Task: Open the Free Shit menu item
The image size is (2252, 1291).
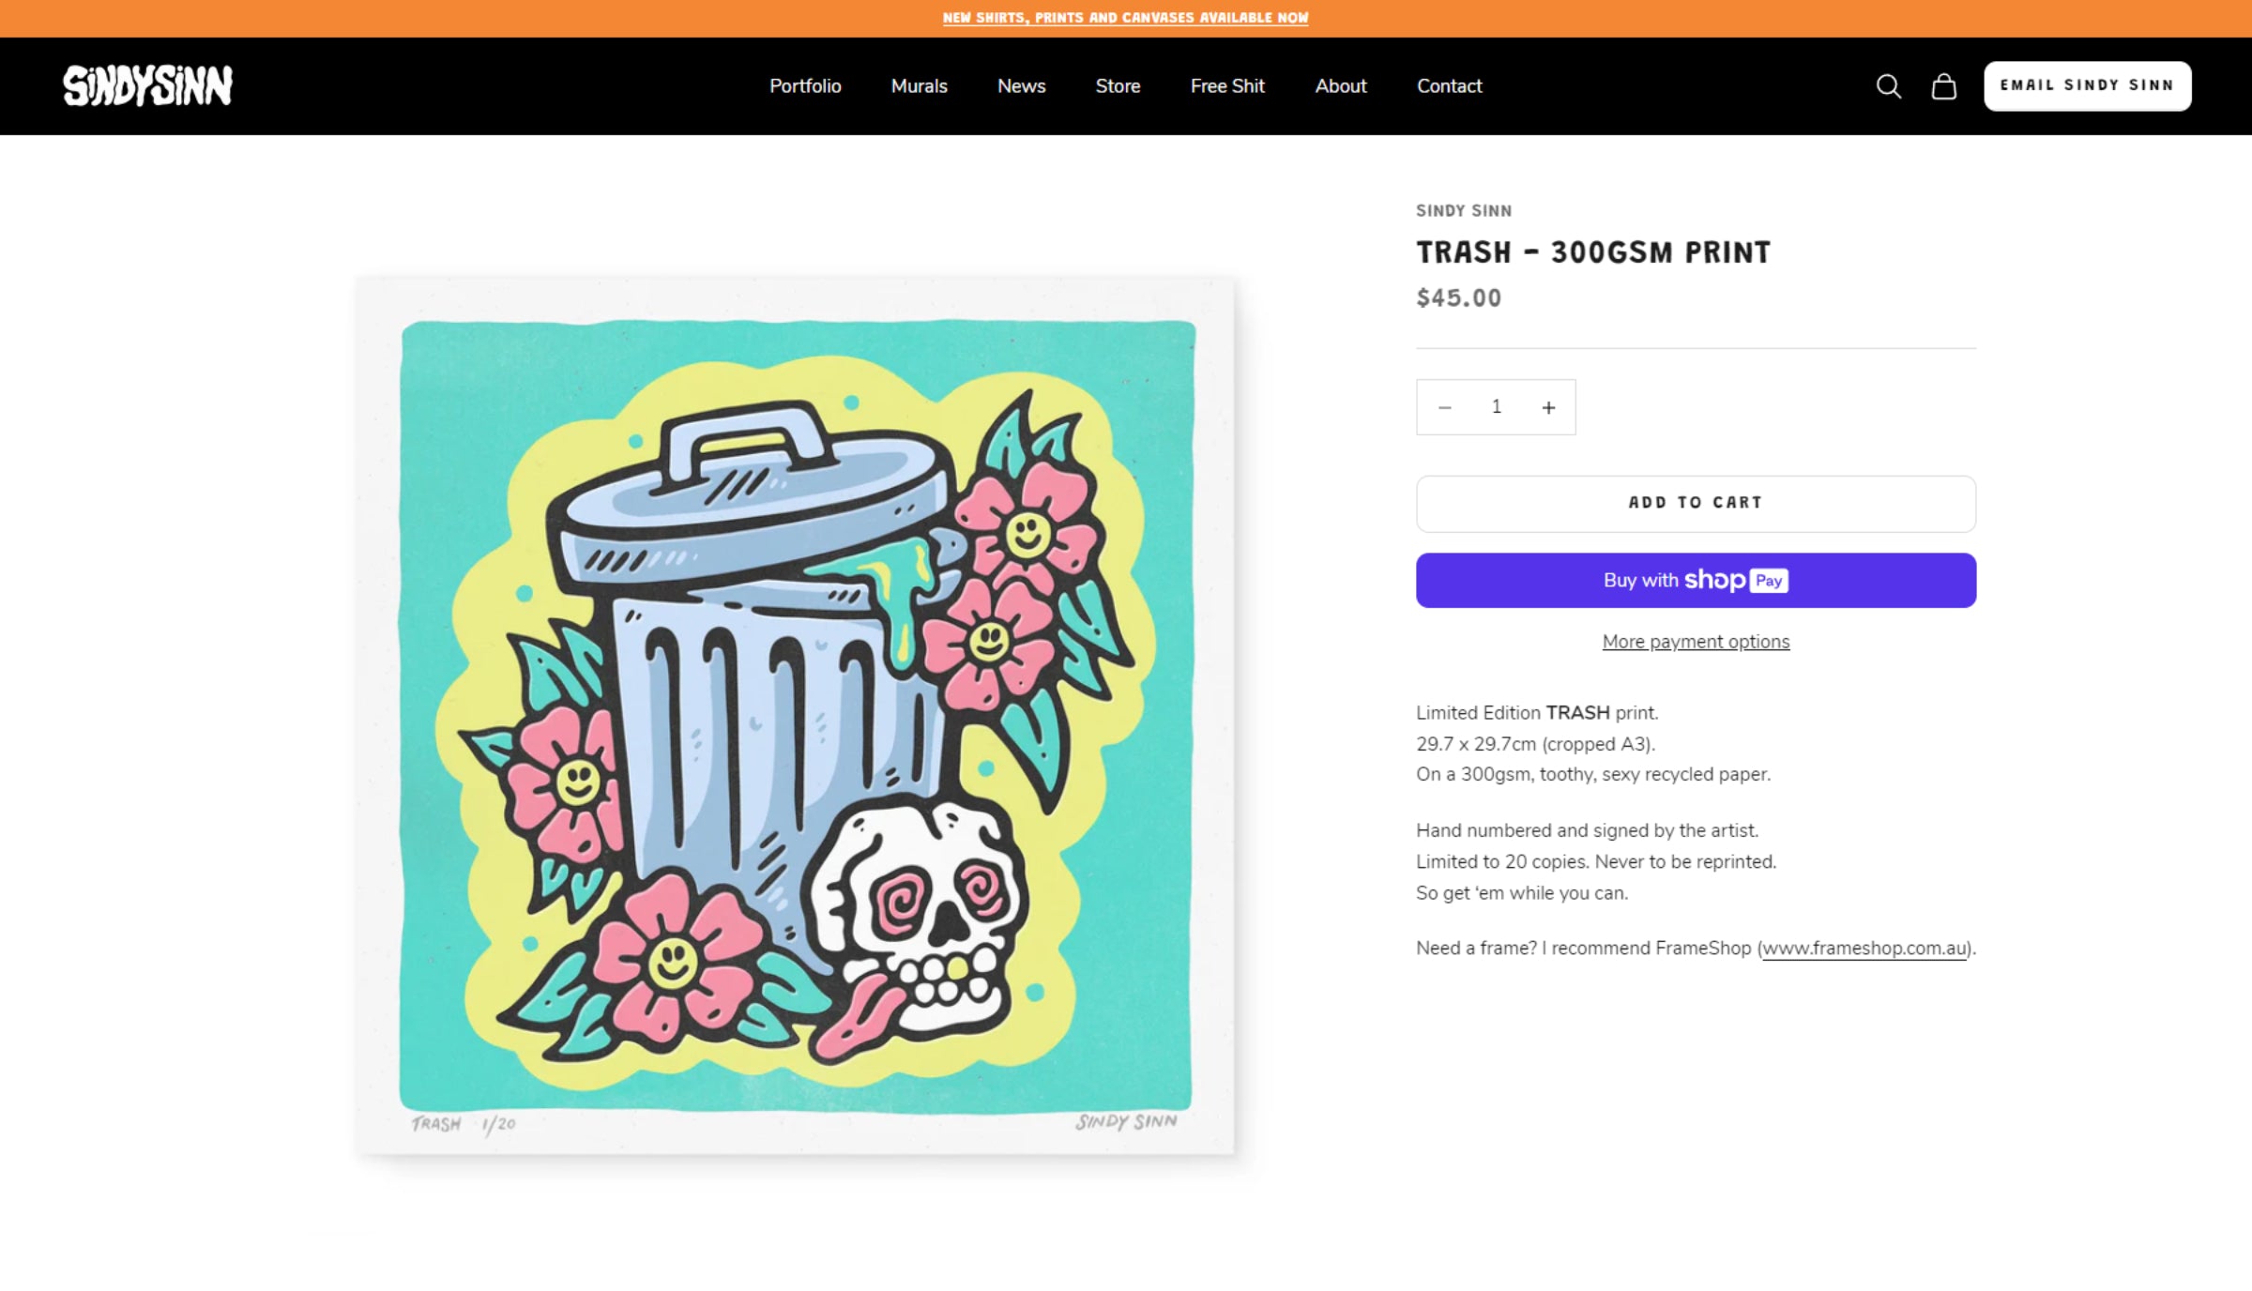Action: (1227, 86)
